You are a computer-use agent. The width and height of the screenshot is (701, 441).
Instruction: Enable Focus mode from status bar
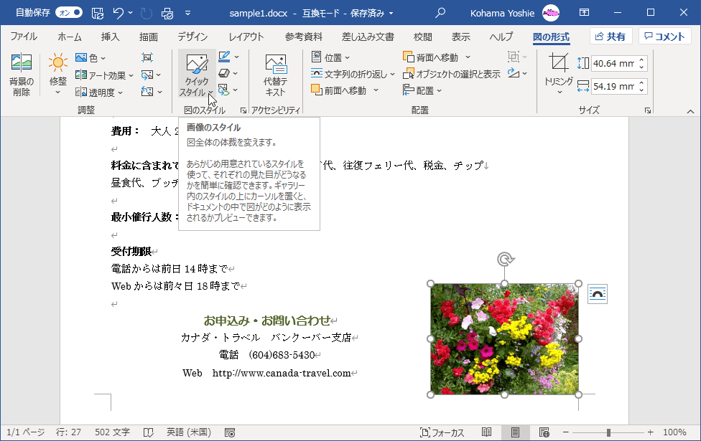(x=449, y=432)
